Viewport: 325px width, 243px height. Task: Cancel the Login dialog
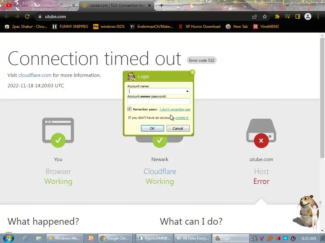[178, 128]
